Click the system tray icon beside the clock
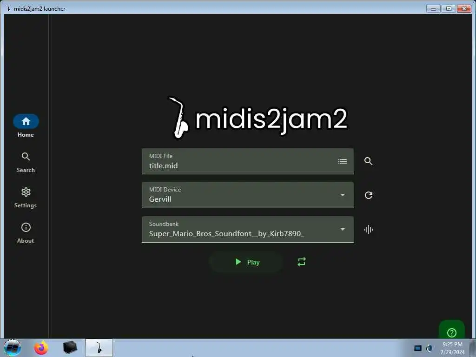The image size is (476, 357). (429, 348)
